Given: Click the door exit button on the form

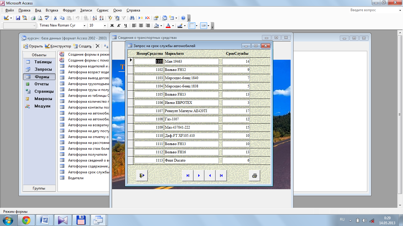Looking at the screenshot, I should tap(142, 175).
